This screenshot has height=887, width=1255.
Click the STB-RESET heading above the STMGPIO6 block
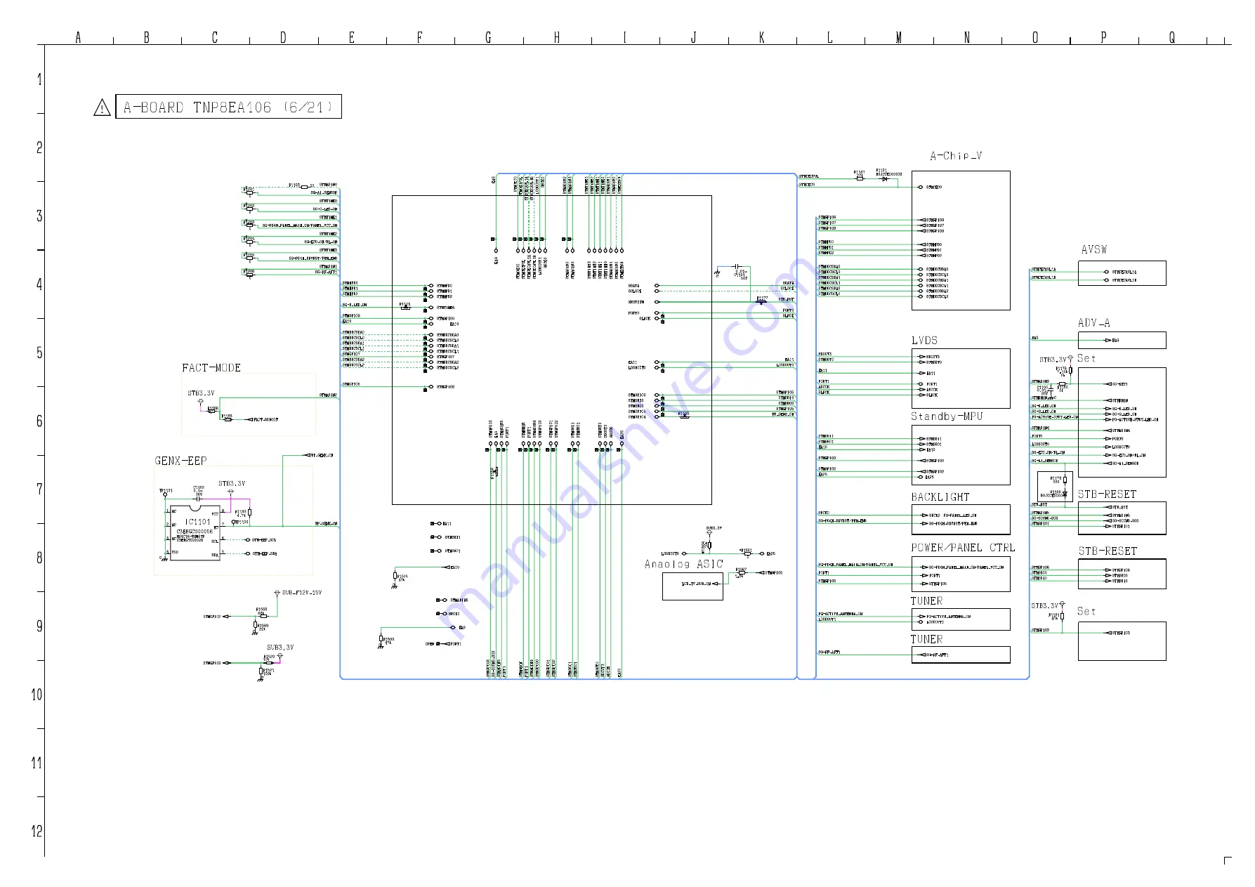coord(1108,551)
